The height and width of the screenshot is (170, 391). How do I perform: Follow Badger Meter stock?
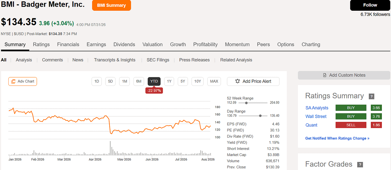370,5
